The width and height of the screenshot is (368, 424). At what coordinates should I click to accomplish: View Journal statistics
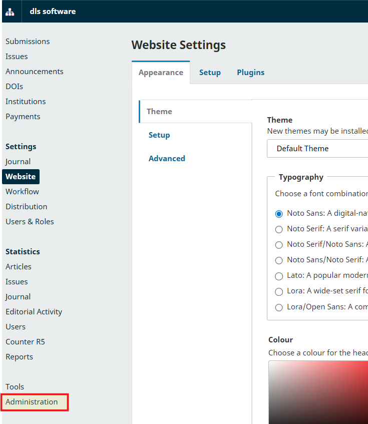point(18,297)
